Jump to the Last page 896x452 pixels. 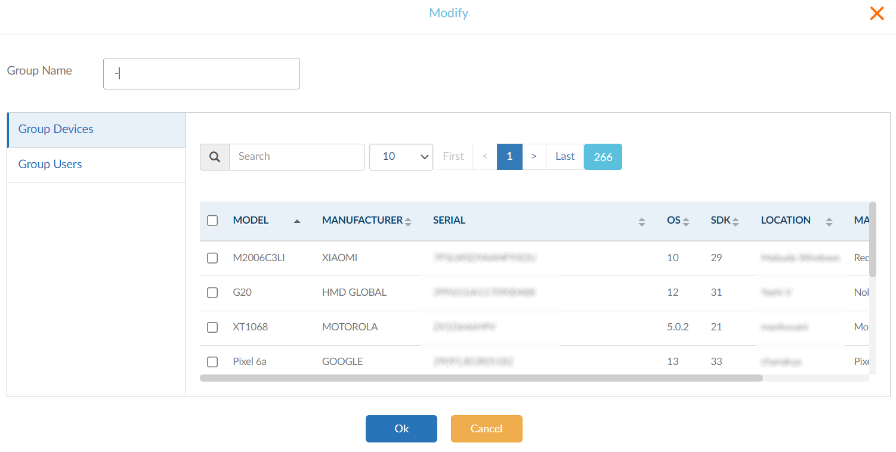(564, 157)
